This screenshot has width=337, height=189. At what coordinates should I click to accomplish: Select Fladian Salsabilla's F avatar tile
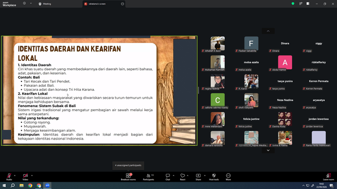pos(251,44)
